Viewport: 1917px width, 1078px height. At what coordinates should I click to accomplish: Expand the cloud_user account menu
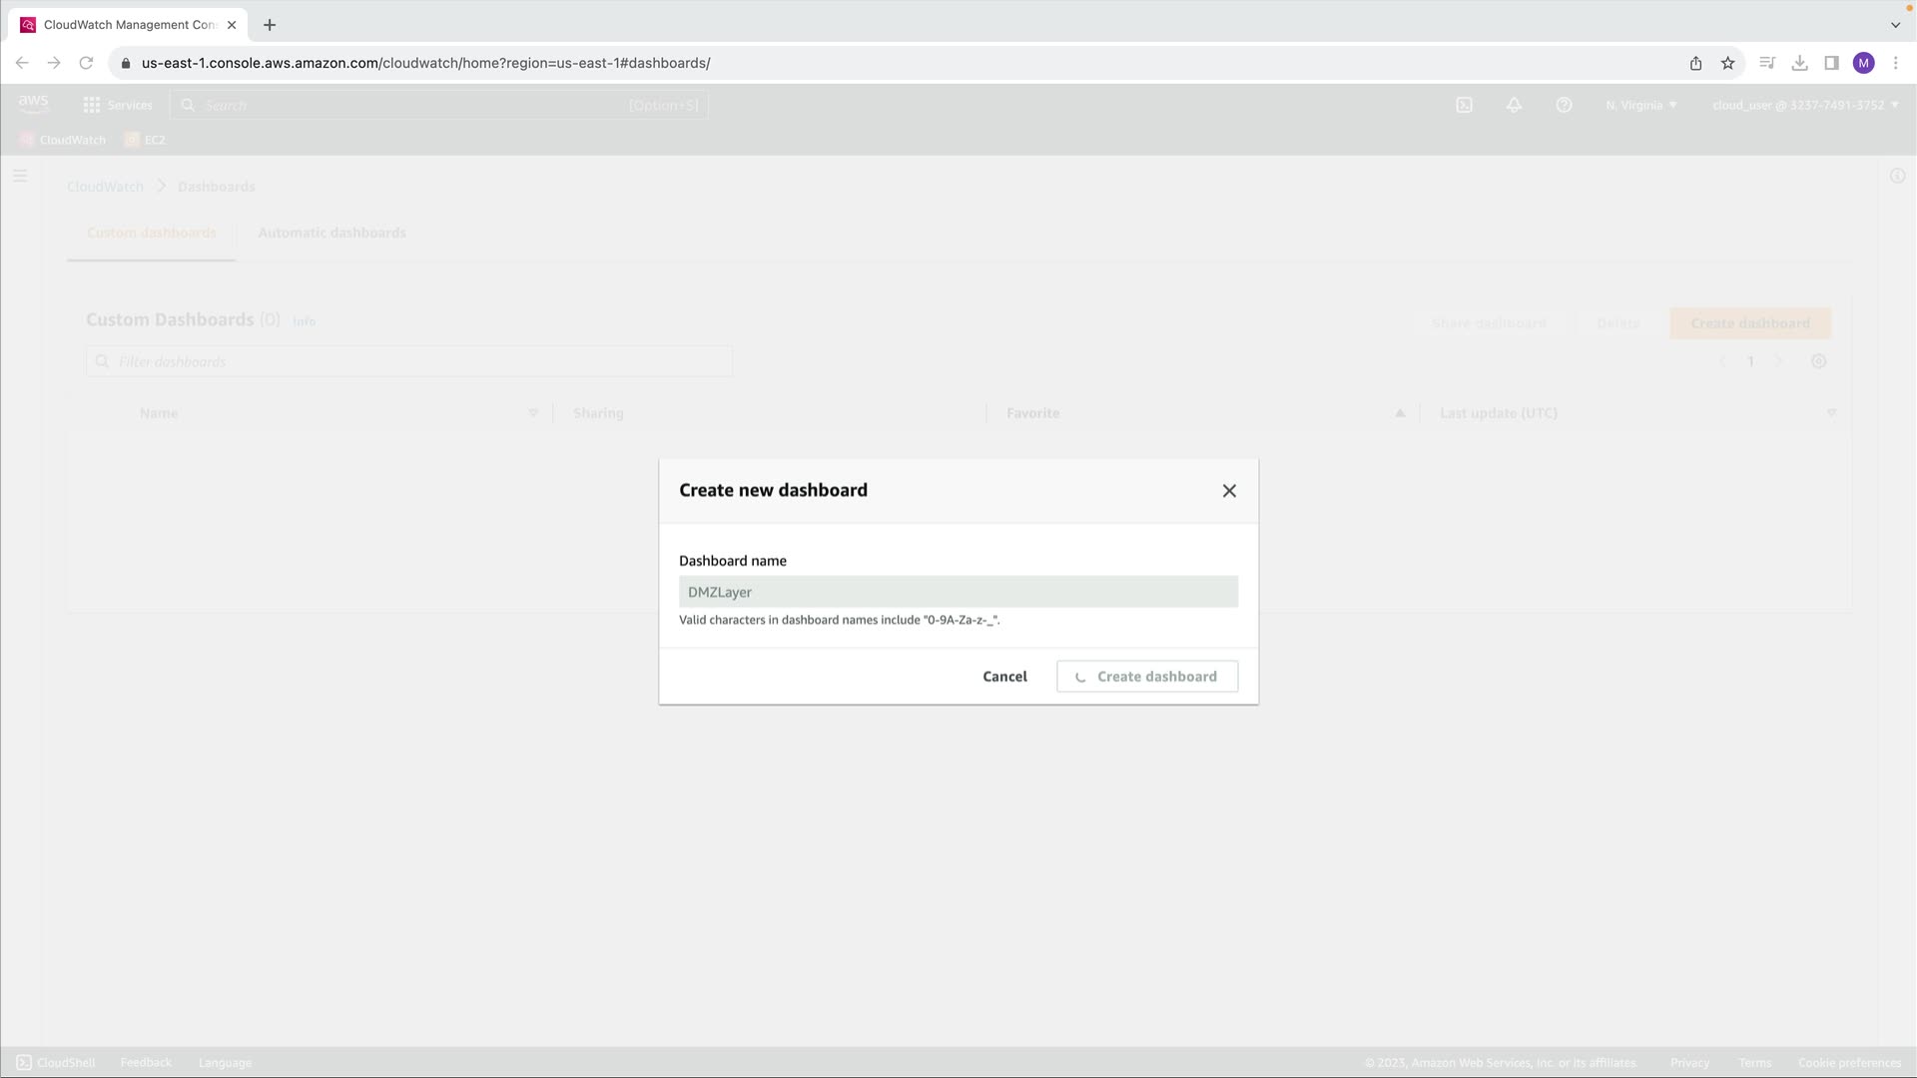coord(1804,105)
